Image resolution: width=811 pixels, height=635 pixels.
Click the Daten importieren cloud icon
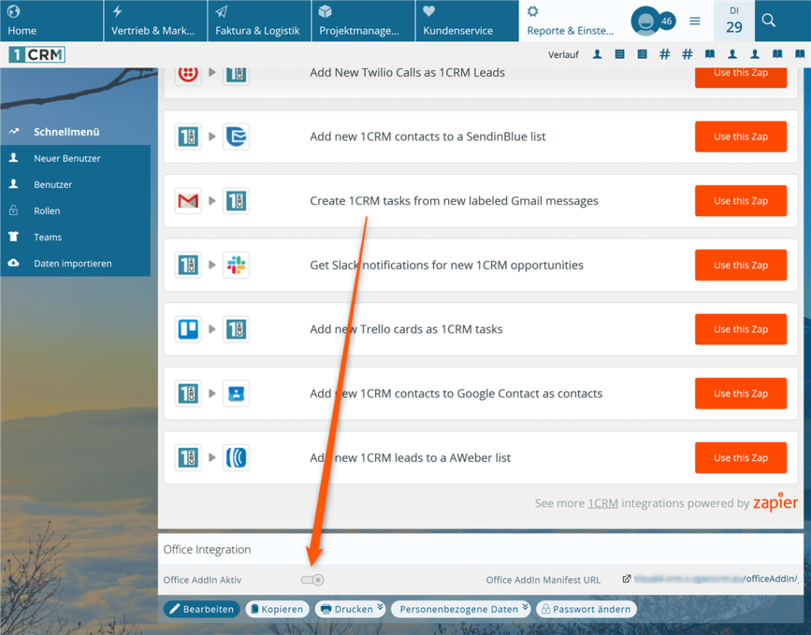pyautogui.click(x=13, y=263)
